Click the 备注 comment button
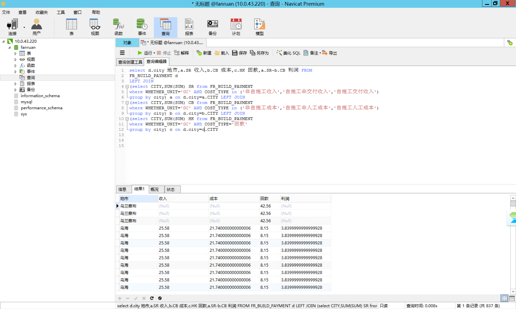516x309 pixels. (x=311, y=53)
